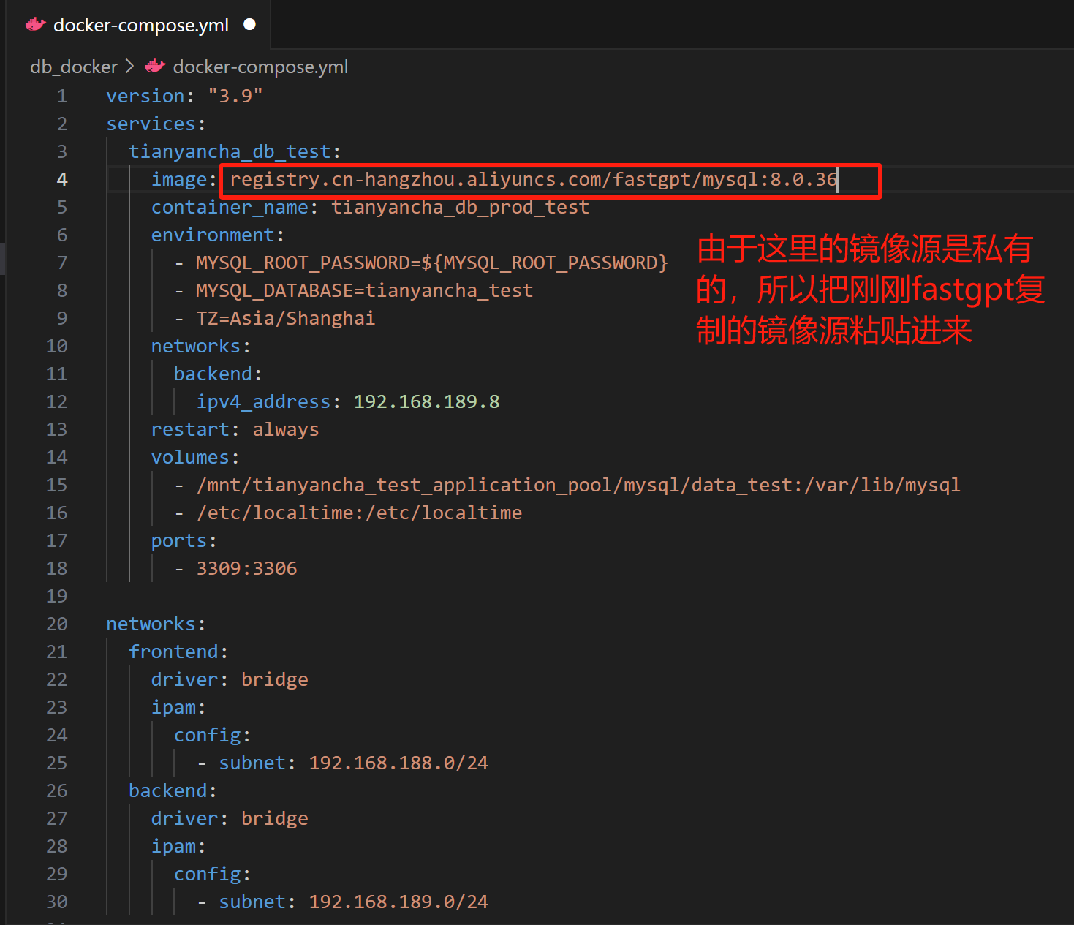Click the ipam key on line 28
The width and height of the screenshot is (1074, 925).
pos(173,846)
